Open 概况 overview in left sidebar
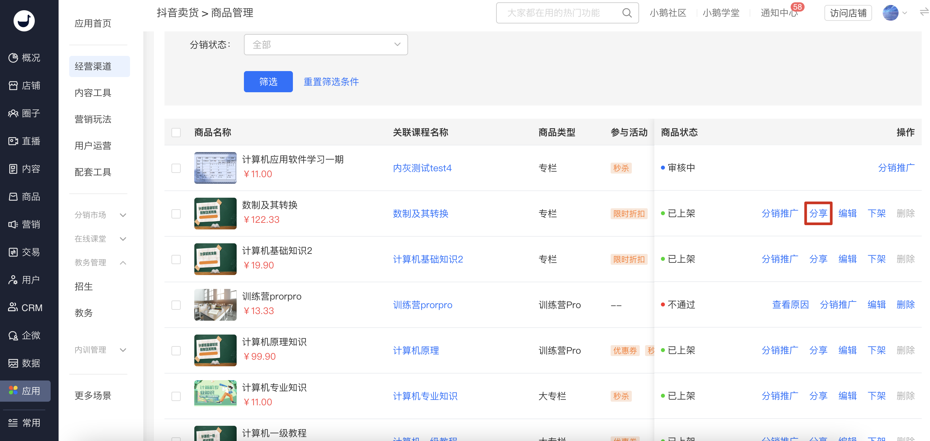 coord(24,58)
